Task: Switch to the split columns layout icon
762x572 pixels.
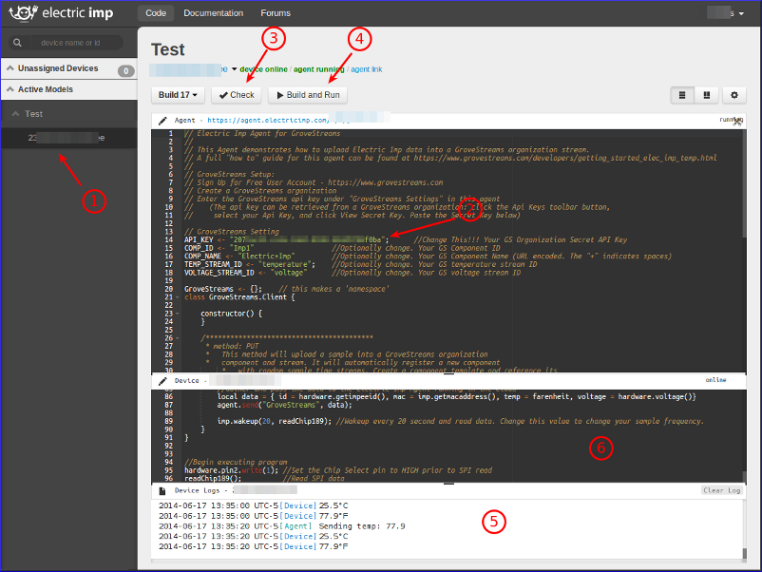Action: coord(707,95)
